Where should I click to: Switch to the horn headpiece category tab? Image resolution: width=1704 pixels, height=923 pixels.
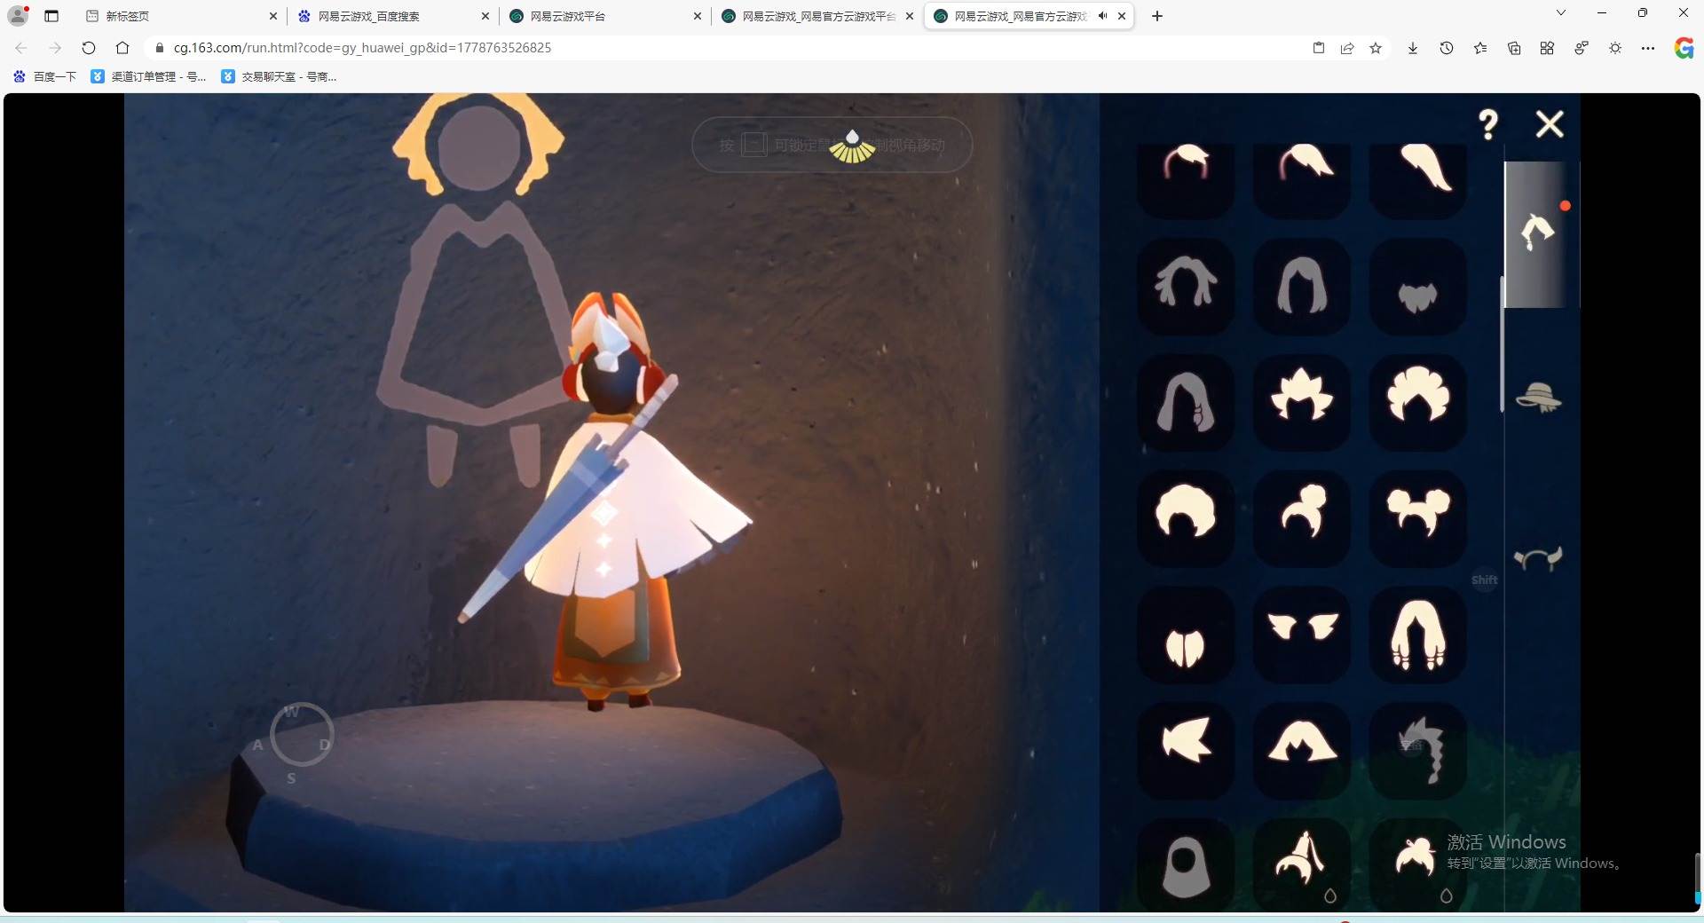point(1538,558)
